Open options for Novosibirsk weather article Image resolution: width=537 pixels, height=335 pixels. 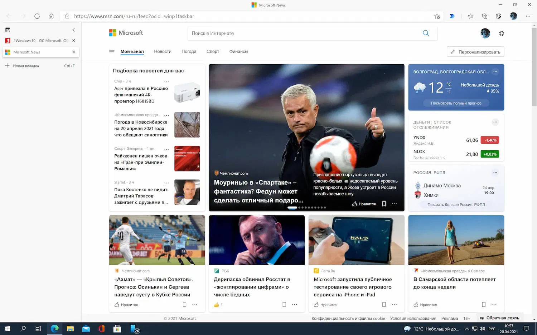(166, 115)
